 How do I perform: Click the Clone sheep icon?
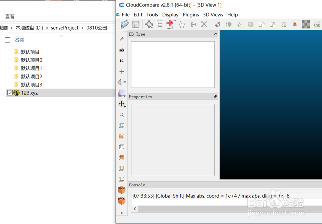pos(182,24)
